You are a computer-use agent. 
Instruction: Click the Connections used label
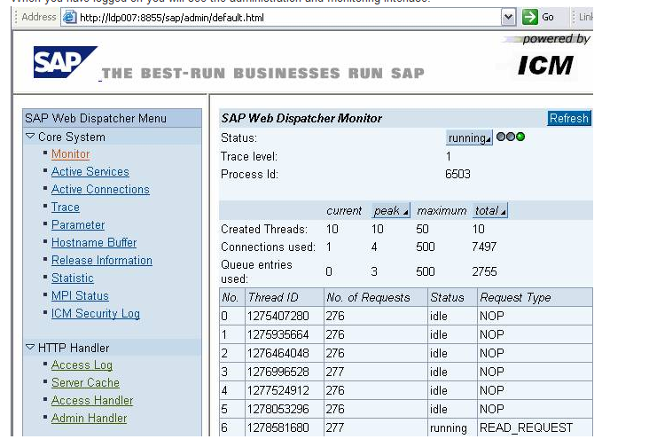269,247
